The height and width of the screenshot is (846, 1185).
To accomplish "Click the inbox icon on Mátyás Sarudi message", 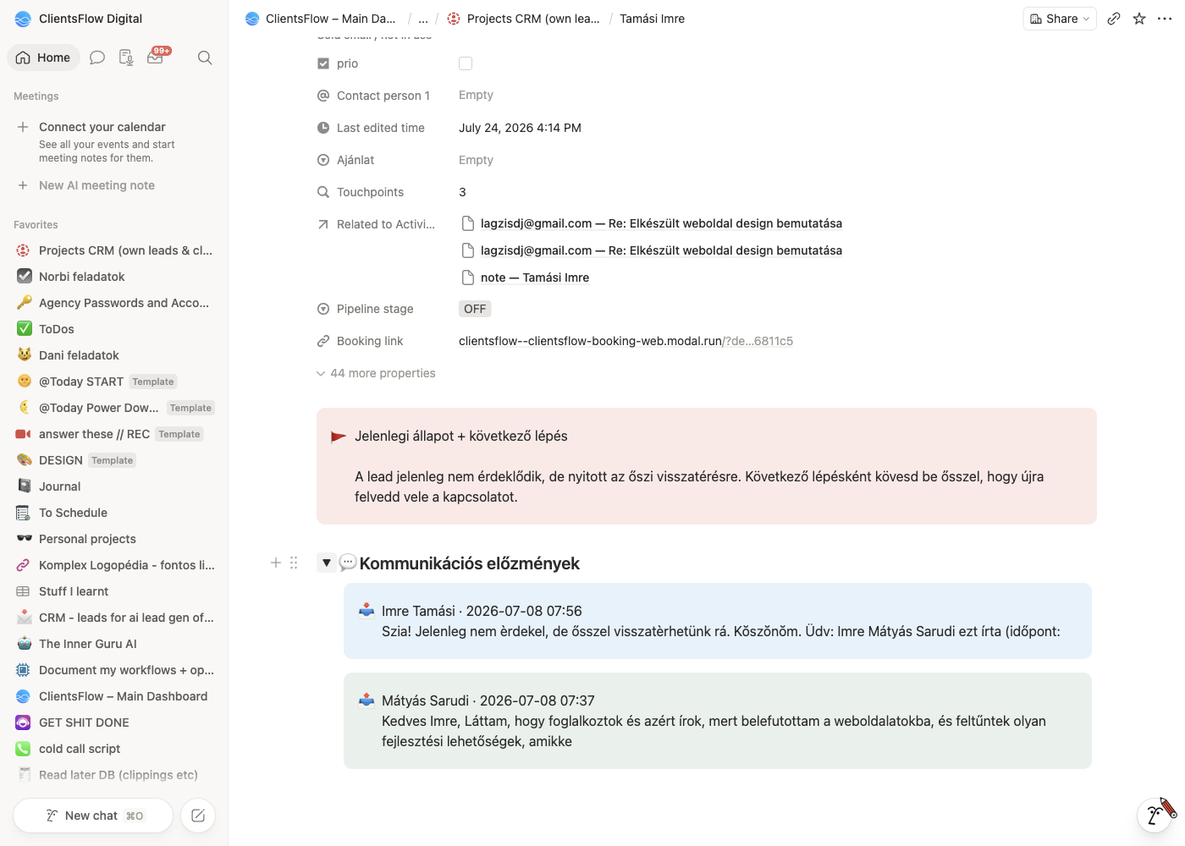I will coord(367,700).
